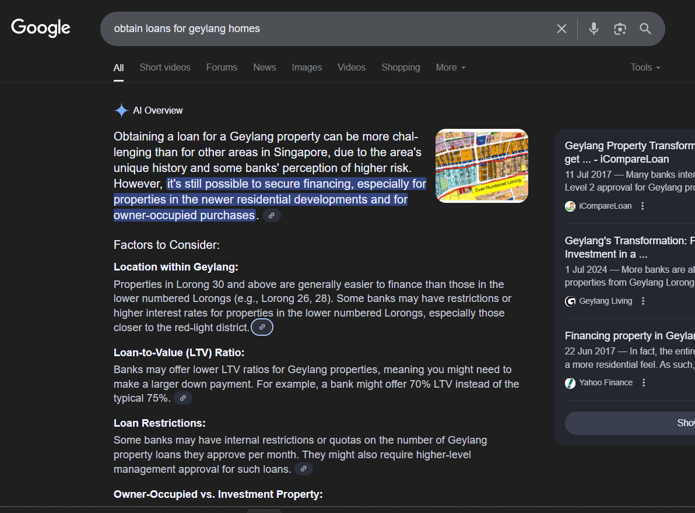Open three-dot menu beside Geylang Living source
Image resolution: width=695 pixels, height=513 pixels.
click(643, 301)
